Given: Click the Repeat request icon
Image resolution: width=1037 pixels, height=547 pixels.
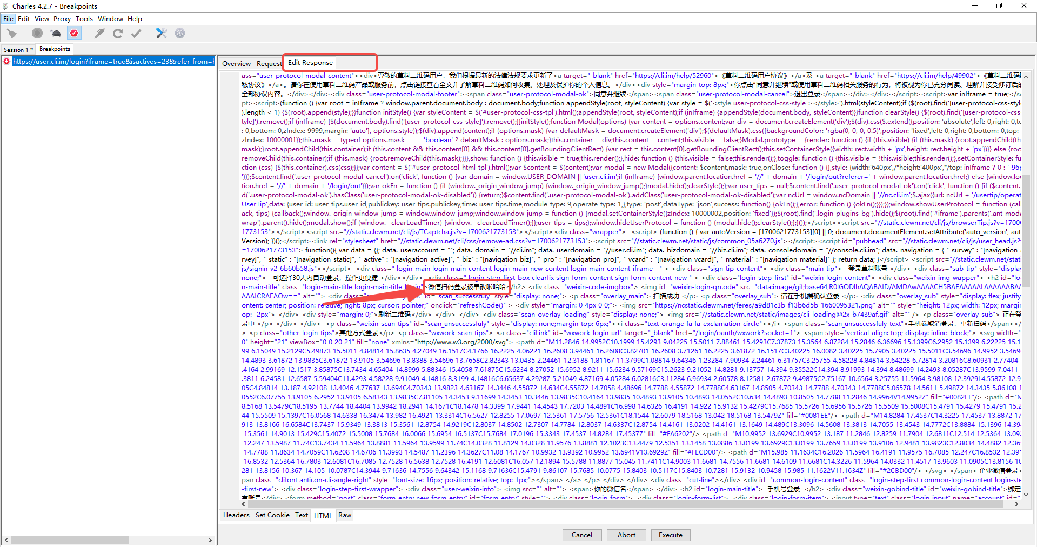Looking at the screenshot, I should coord(118,33).
